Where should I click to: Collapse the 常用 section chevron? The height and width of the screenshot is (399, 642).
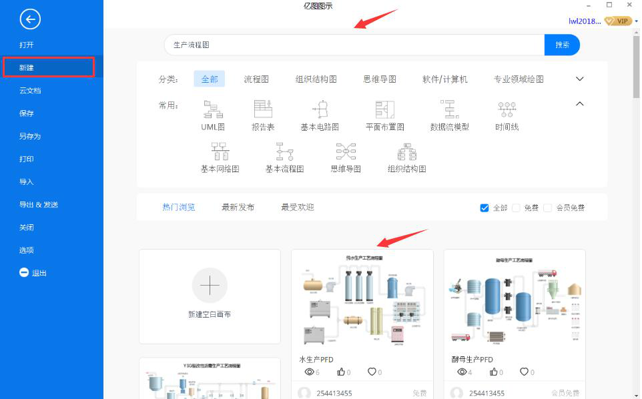point(580,104)
